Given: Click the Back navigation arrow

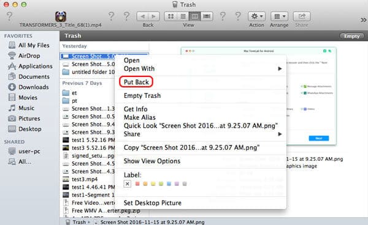Looking at the screenshot, I should pyautogui.click(x=142, y=17).
